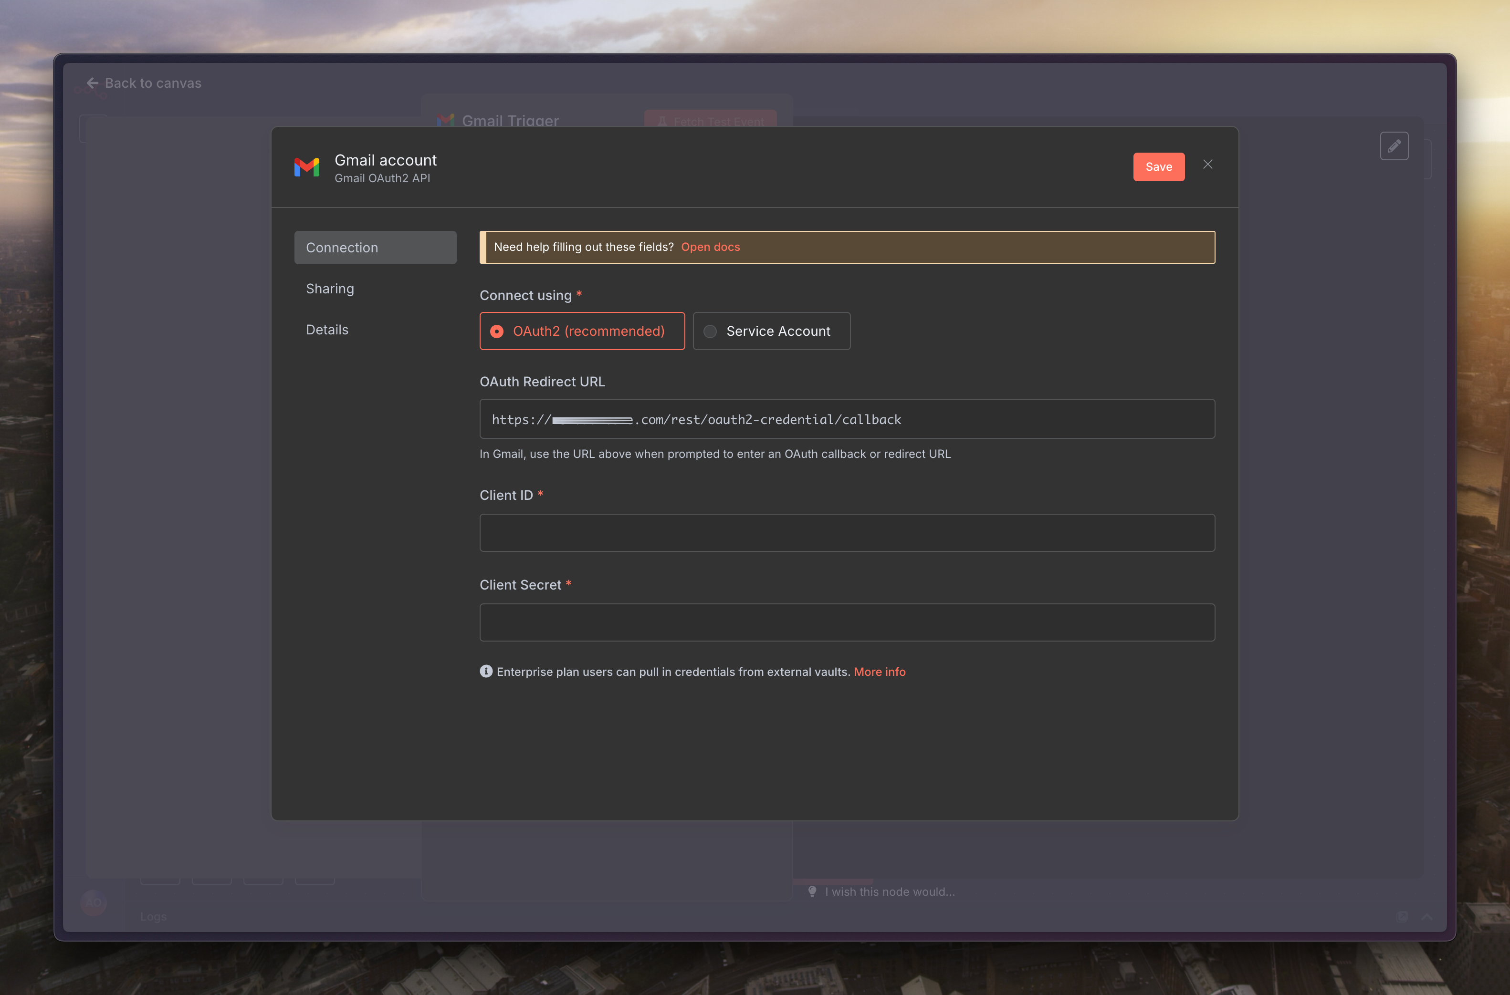This screenshot has height=995, width=1510.
Task: Click the OAuth Redirect URL field
Action: [x=847, y=419]
